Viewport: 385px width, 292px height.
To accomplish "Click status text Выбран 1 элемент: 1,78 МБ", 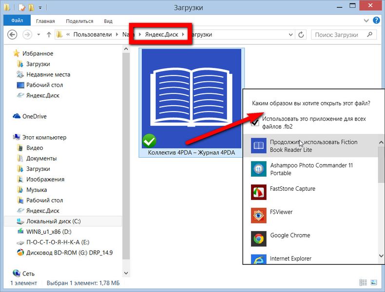I will [x=83, y=283].
